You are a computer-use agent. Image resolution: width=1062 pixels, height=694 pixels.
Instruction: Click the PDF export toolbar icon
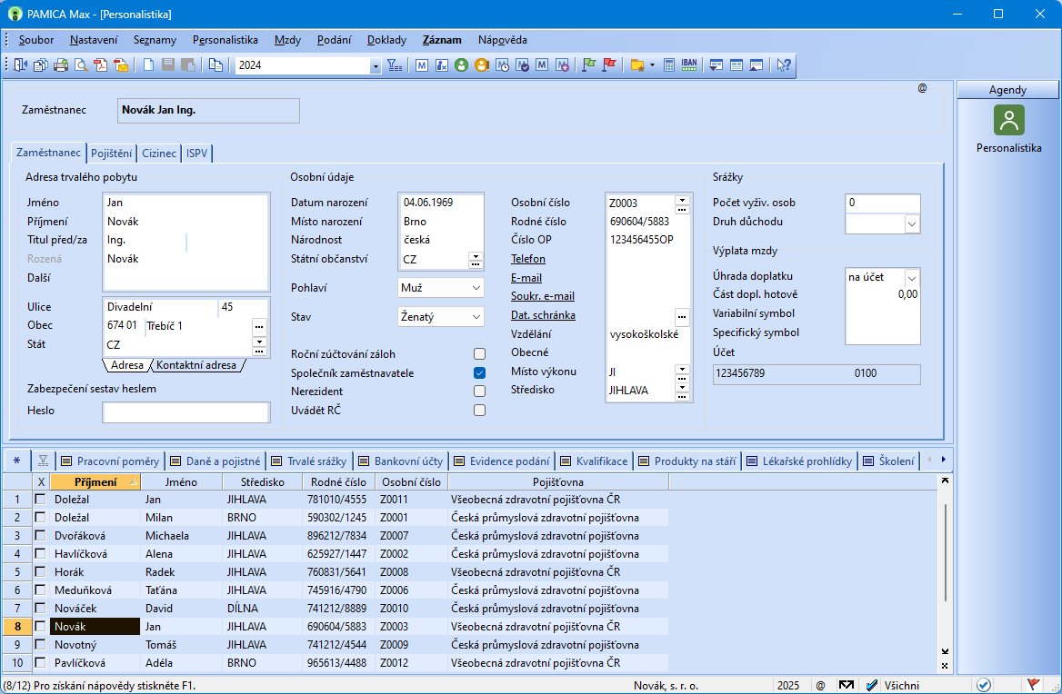coord(101,65)
